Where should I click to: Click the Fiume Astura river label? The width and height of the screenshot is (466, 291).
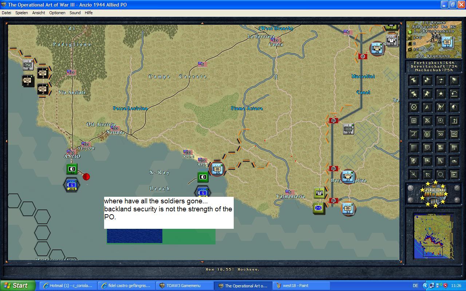(247, 108)
